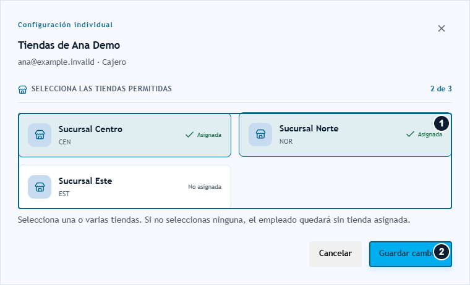Click the checkmark next to Norte's Asignada
The width and height of the screenshot is (470, 285).
[411, 134]
